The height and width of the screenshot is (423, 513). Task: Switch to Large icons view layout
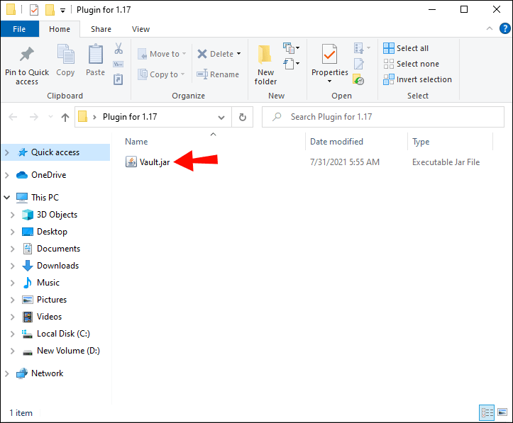[x=502, y=412]
